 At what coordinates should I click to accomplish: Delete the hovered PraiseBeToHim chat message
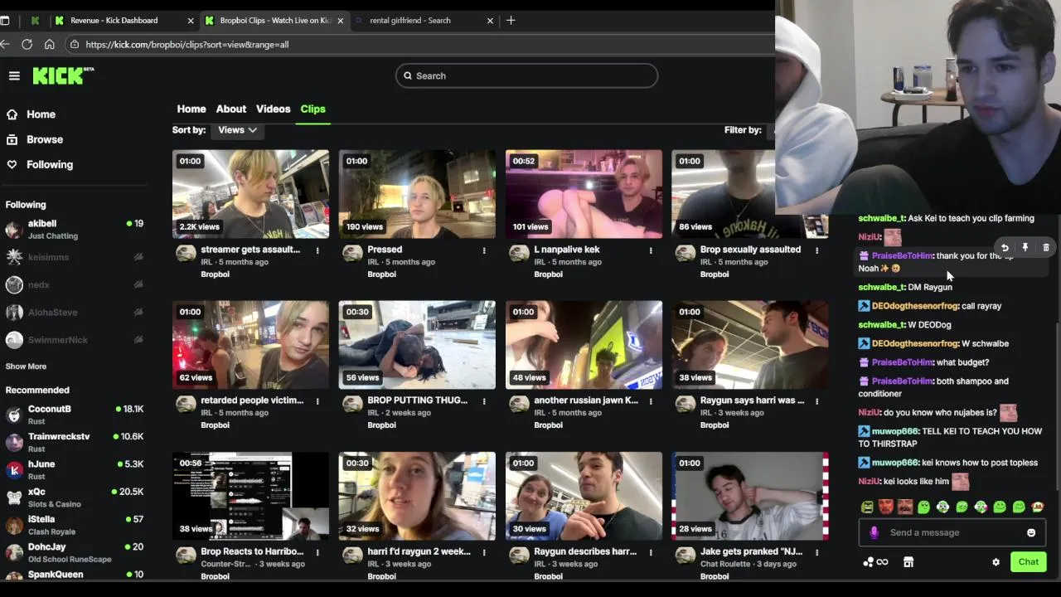(1046, 247)
